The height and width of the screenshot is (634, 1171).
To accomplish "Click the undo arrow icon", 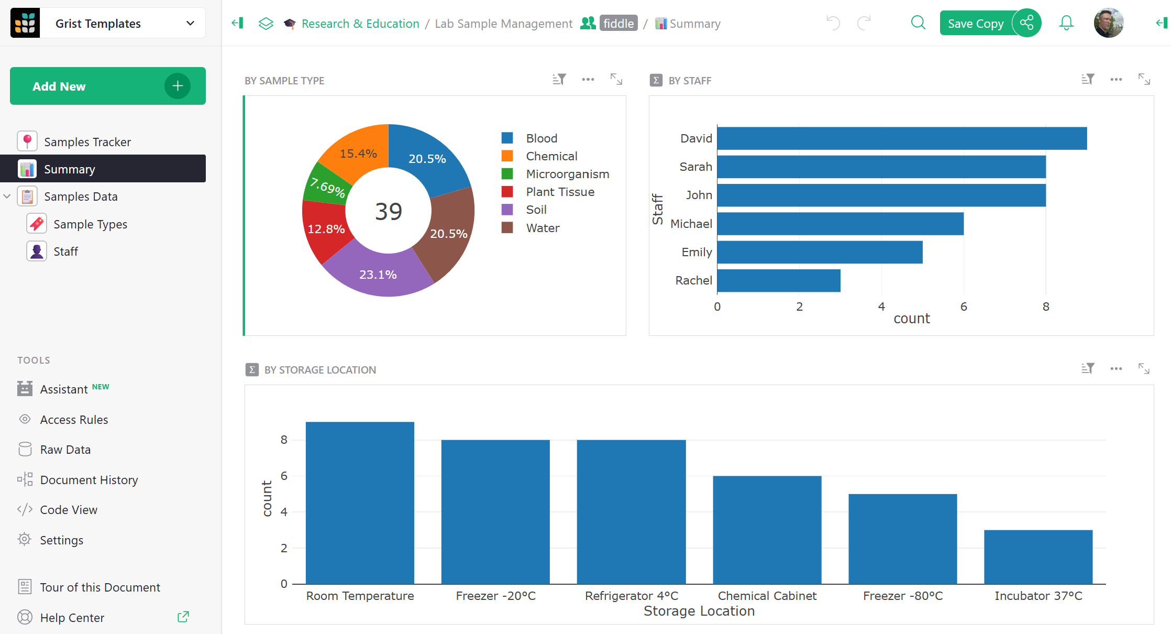I will 833,23.
